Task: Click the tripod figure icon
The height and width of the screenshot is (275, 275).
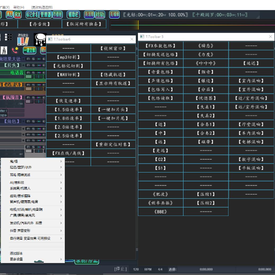Action: (4, 51)
